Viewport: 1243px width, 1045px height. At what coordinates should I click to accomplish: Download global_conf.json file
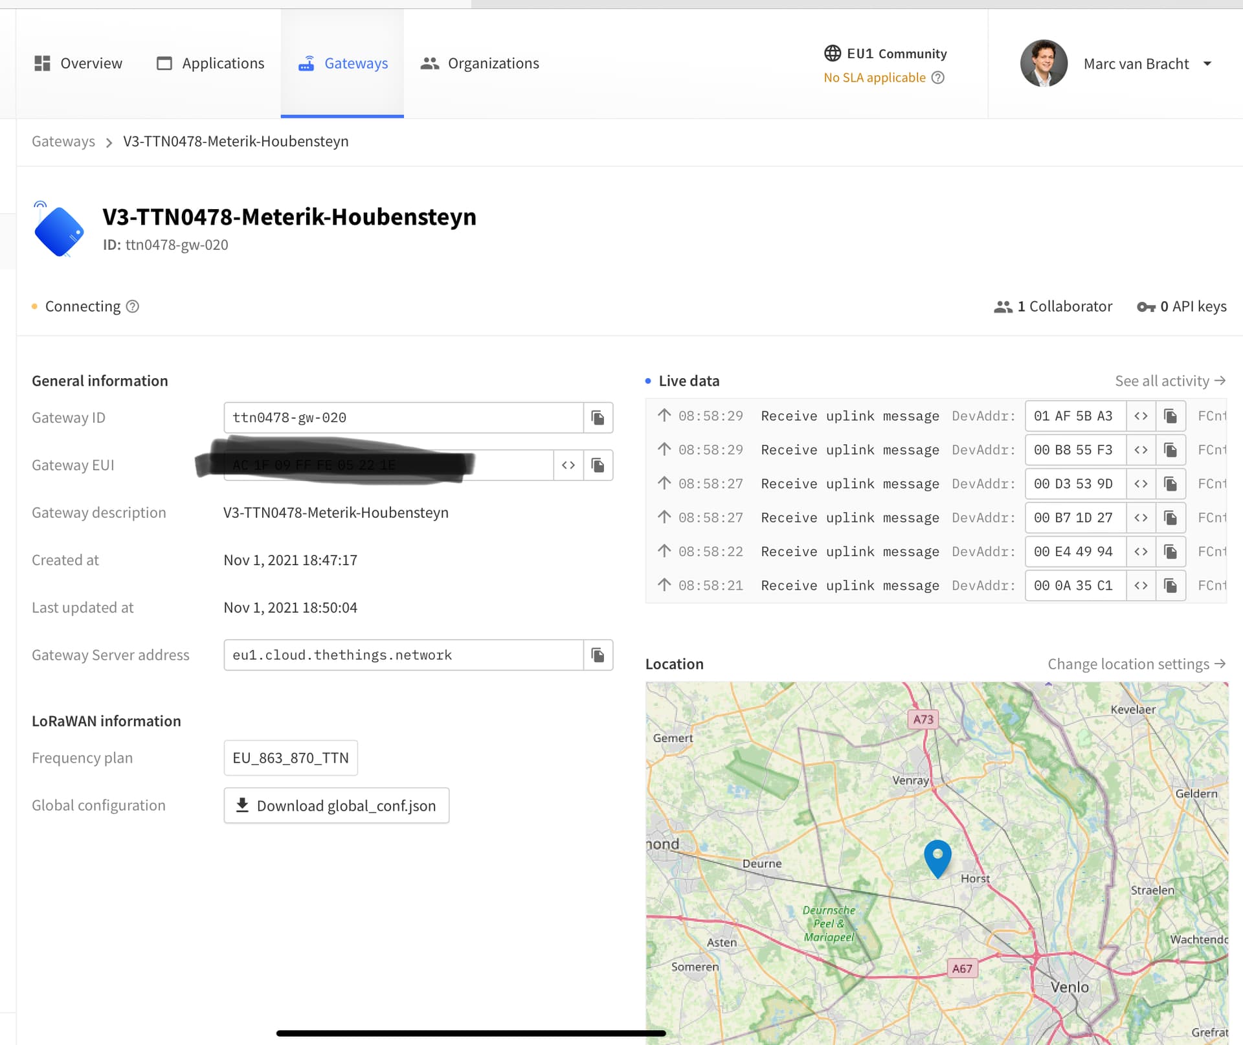(337, 805)
